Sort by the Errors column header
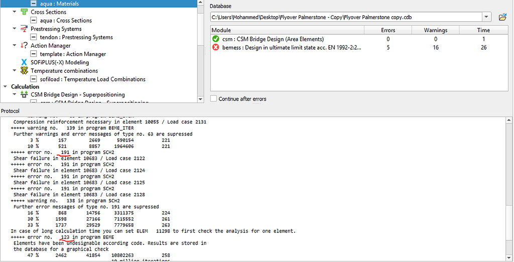This screenshot has width=514, height=262. click(388, 30)
